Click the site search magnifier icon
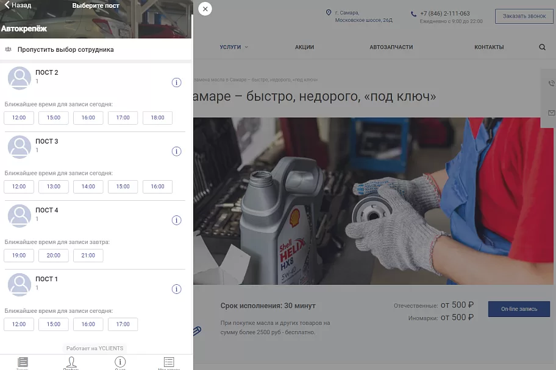The height and width of the screenshot is (370, 556). (542, 47)
